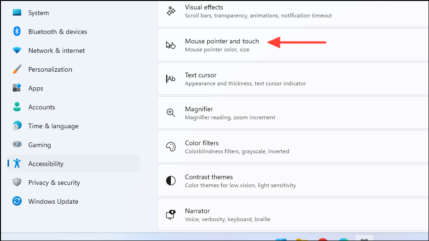This screenshot has width=429, height=241.
Task: Click the Narrator monitor speech icon
Action: point(171,215)
